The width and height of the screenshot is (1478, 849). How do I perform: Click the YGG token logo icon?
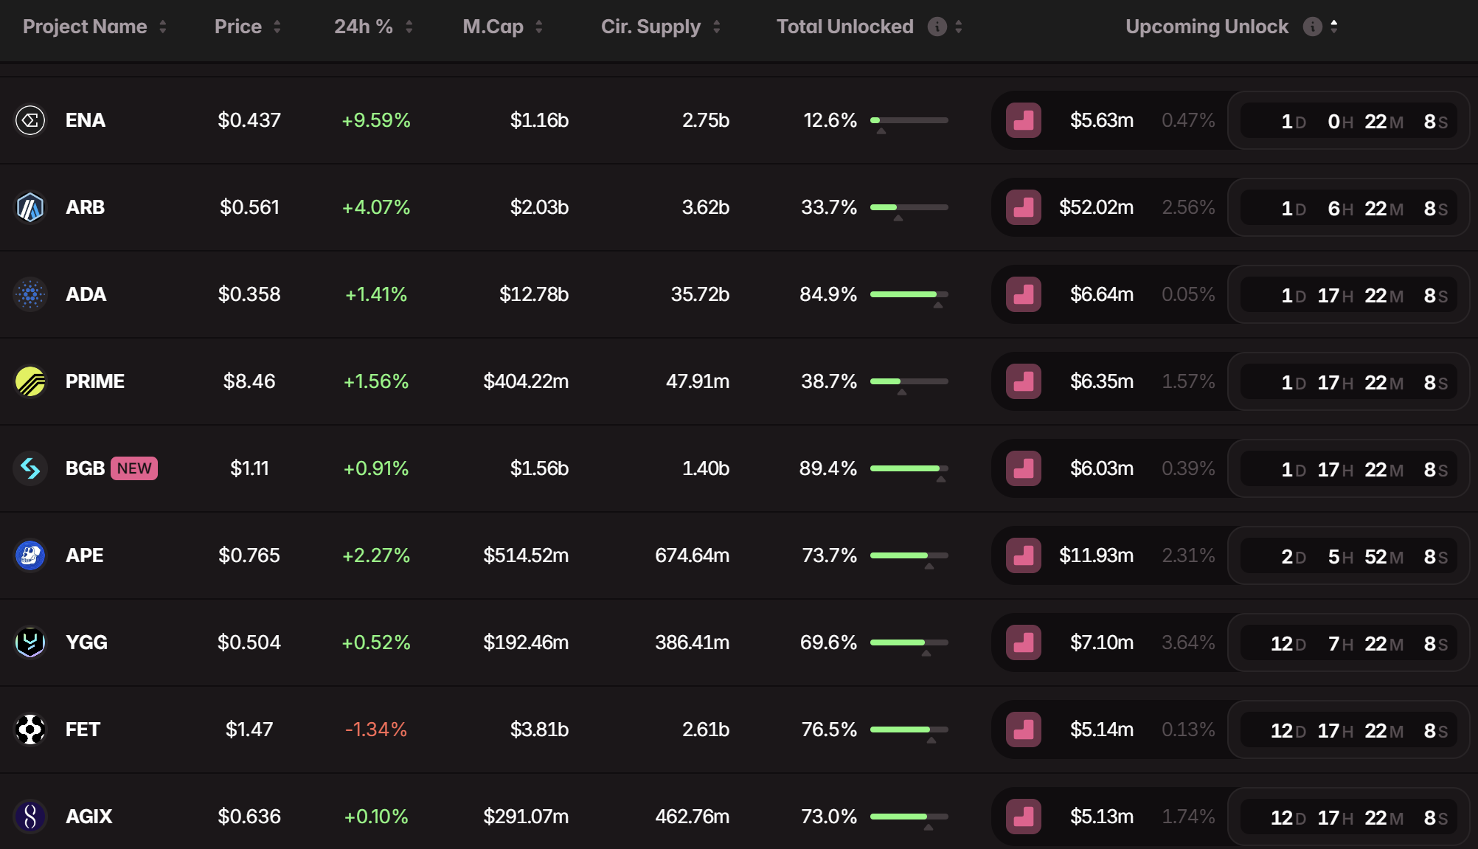click(30, 642)
